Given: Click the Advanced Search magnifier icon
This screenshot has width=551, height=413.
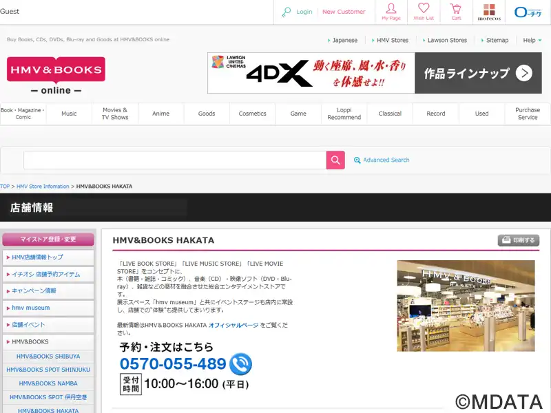Looking at the screenshot, I should (x=357, y=160).
